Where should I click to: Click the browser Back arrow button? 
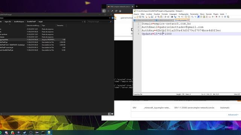tap(104, 11)
